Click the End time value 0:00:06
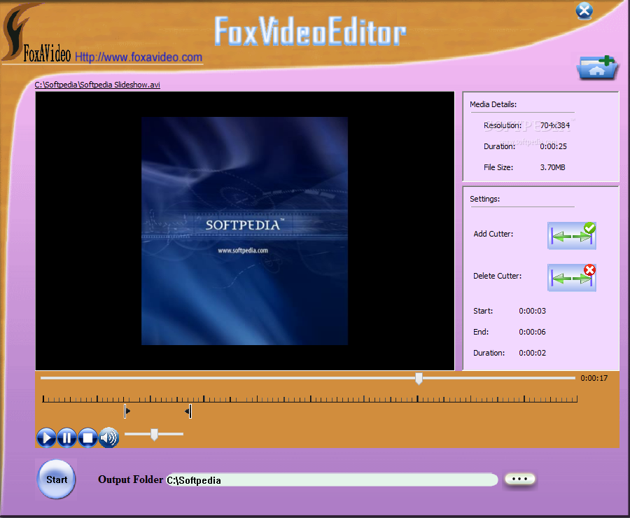630x518 pixels. (x=533, y=332)
